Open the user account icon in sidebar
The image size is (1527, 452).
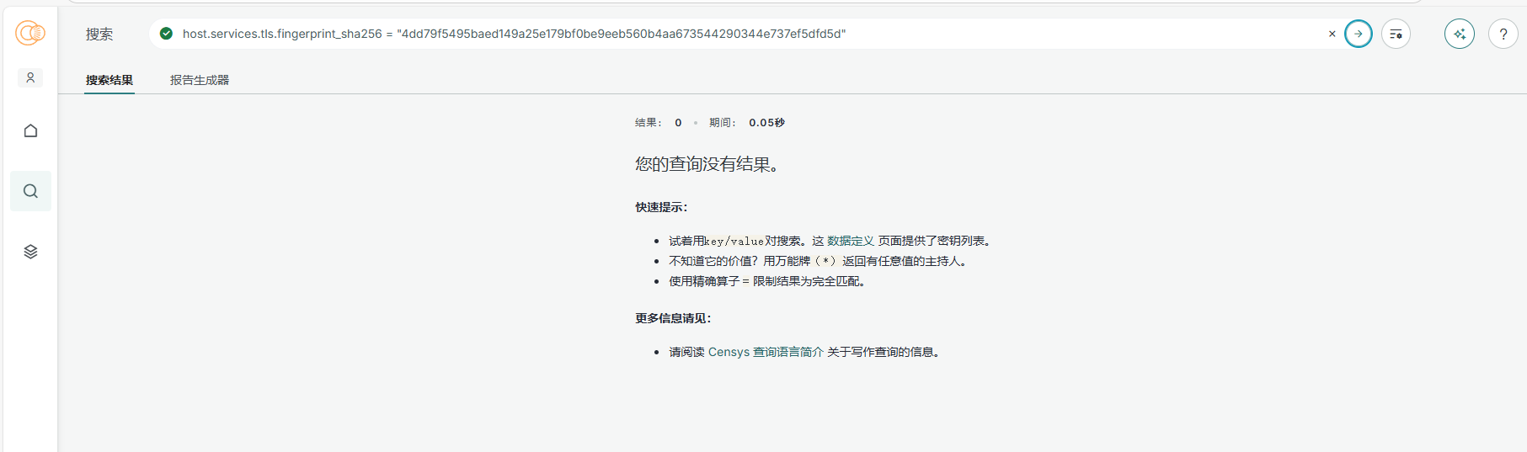pos(30,77)
